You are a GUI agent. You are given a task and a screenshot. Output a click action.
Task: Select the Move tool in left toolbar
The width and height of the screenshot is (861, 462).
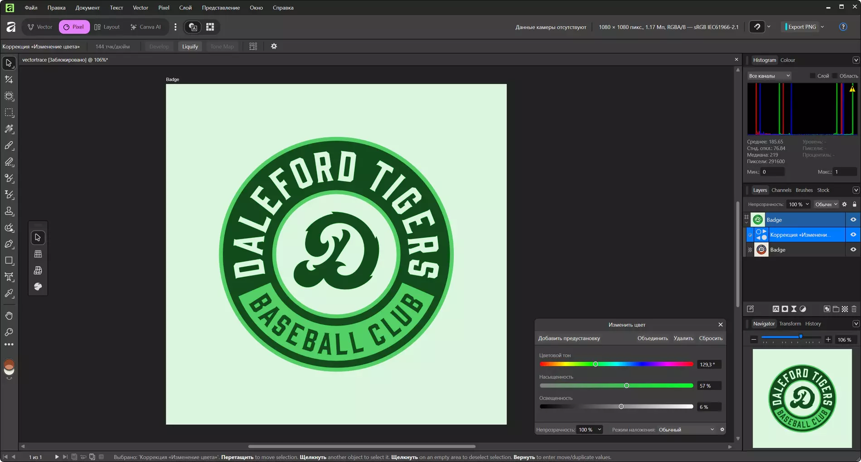9,63
